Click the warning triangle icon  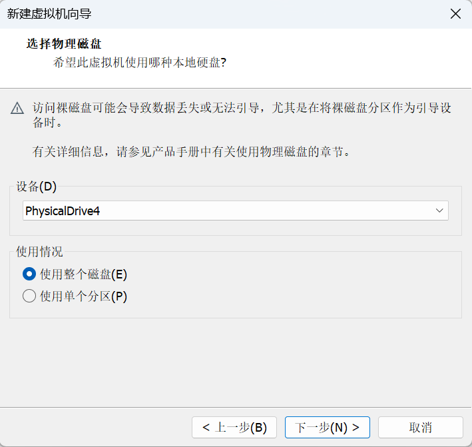click(17, 108)
